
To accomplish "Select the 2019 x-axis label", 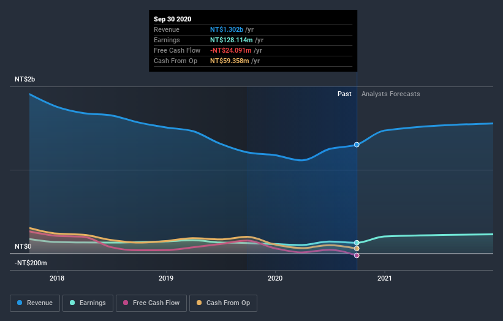I will [166, 278].
